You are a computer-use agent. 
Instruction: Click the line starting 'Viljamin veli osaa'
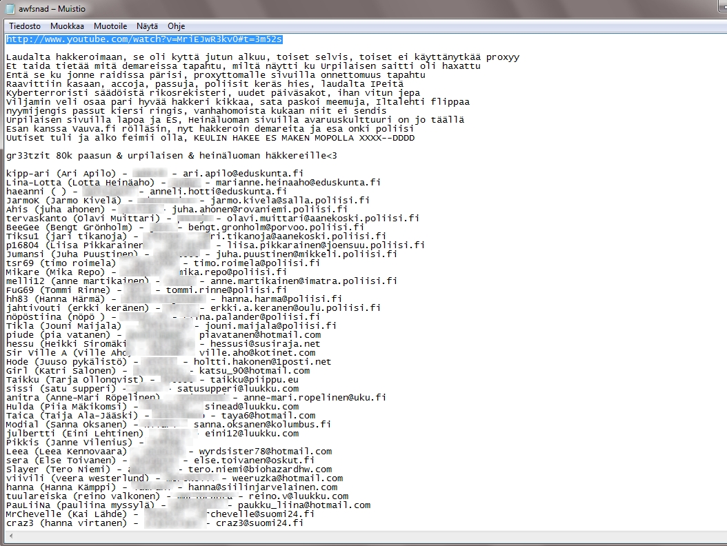click(238, 101)
